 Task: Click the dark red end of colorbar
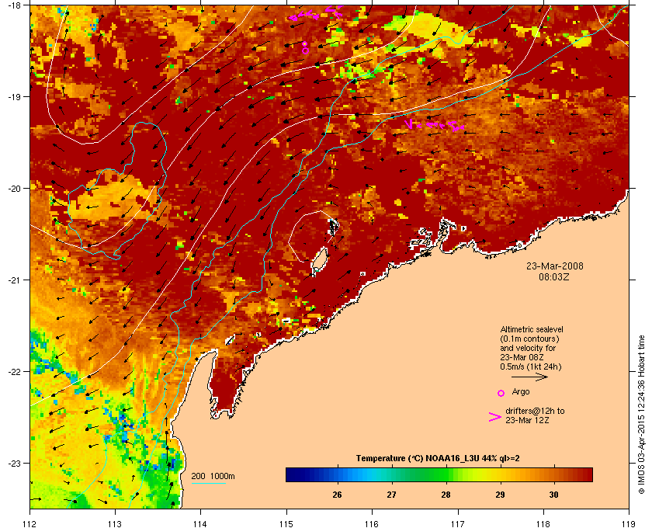click(x=584, y=474)
